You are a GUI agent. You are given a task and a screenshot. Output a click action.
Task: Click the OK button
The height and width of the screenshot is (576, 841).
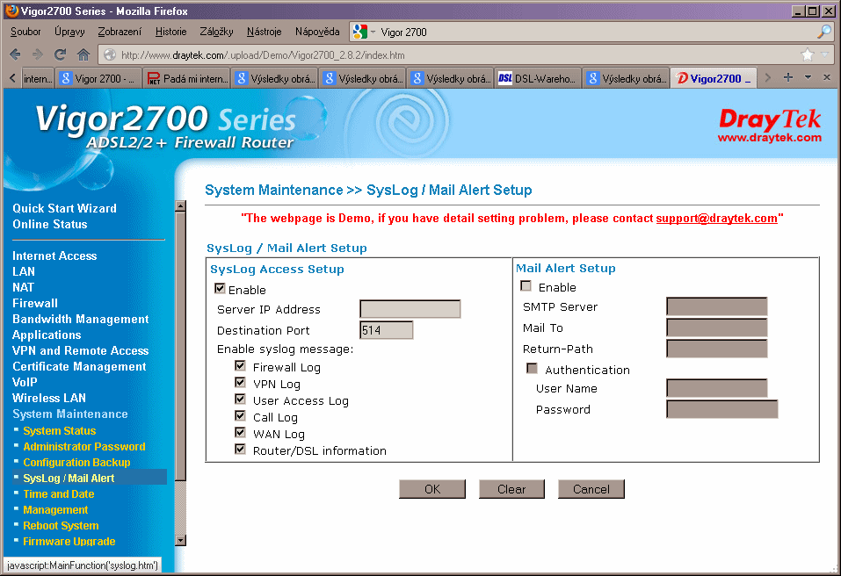coord(432,489)
